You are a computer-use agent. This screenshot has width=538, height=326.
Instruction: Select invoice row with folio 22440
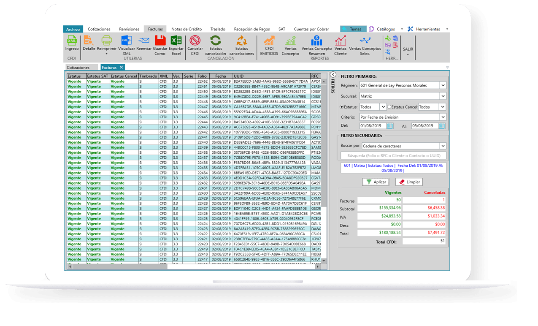pyautogui.click(x=194, y=142)
